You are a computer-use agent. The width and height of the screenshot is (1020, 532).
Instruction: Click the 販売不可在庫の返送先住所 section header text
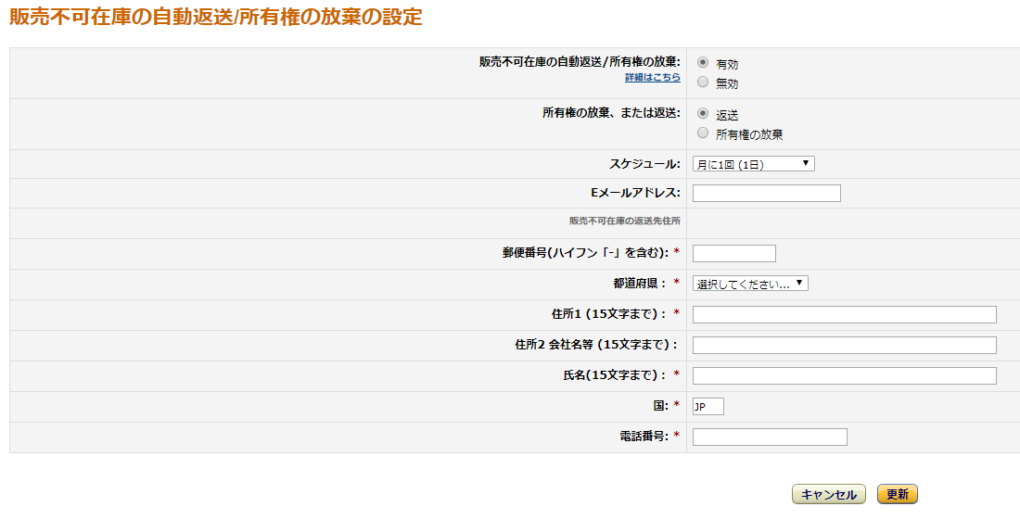tap(624, 222)
